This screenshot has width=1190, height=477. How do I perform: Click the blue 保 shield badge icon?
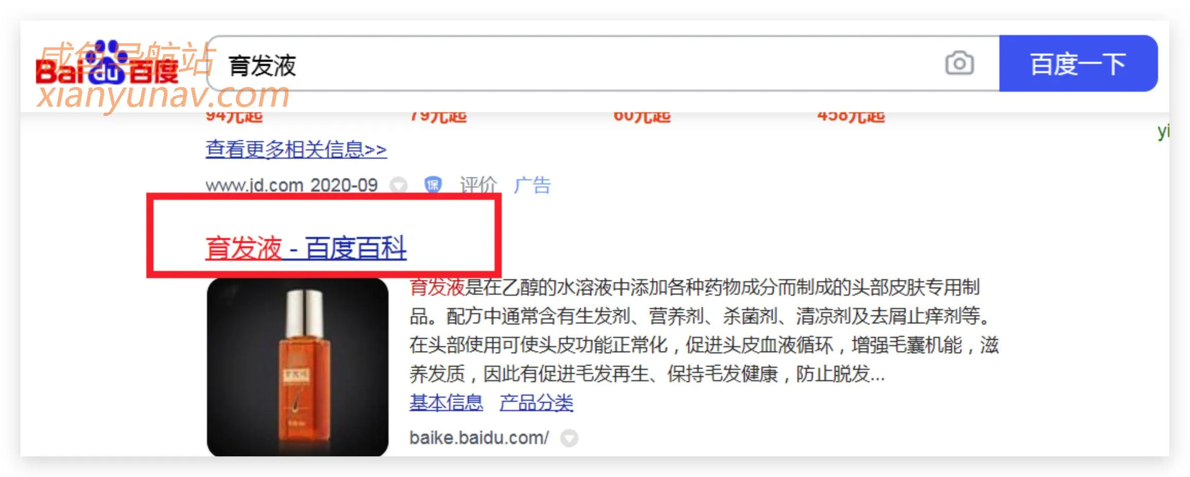(x=433, y=184)
